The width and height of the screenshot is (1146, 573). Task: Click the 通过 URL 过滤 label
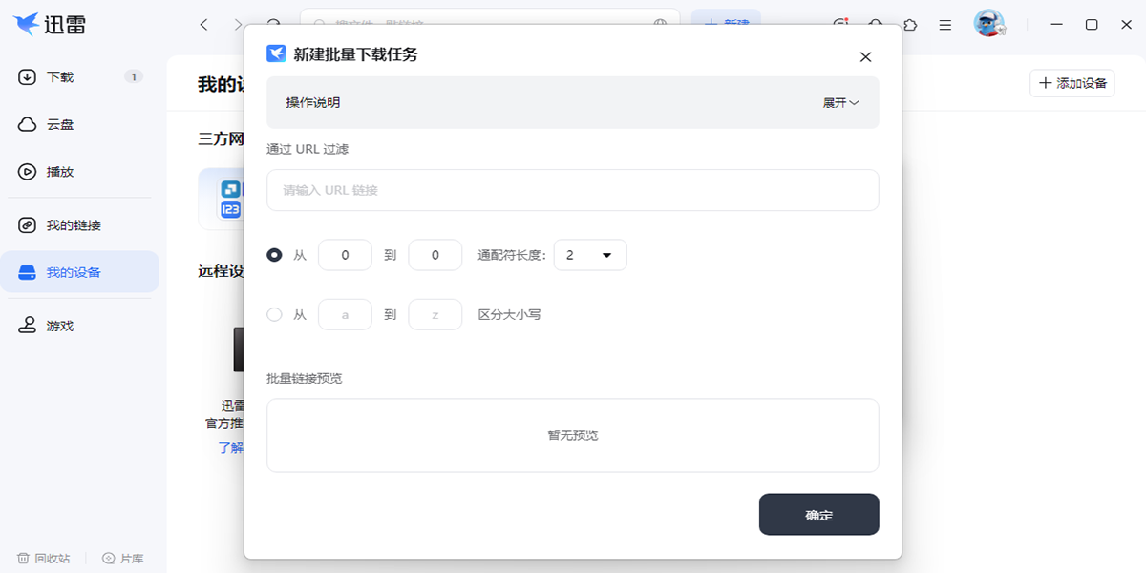[x=308, y=149]
